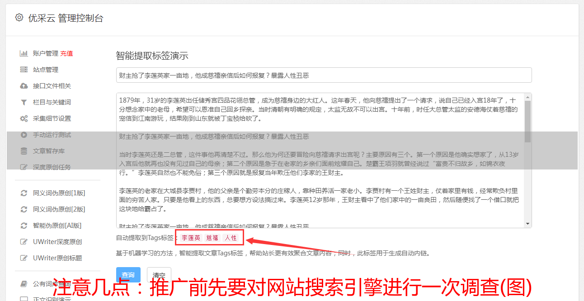This screenshot has width=584, height=301.
Task: Click the scroll down arrow of article textarea
Action: tap(527, 224)
